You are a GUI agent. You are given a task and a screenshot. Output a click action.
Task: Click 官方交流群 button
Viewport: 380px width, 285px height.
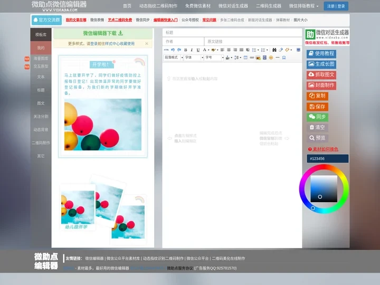coord(46,20)
